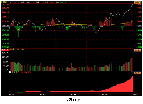
Task: Select the 上证指数 title label
Action: click(4, 2)
